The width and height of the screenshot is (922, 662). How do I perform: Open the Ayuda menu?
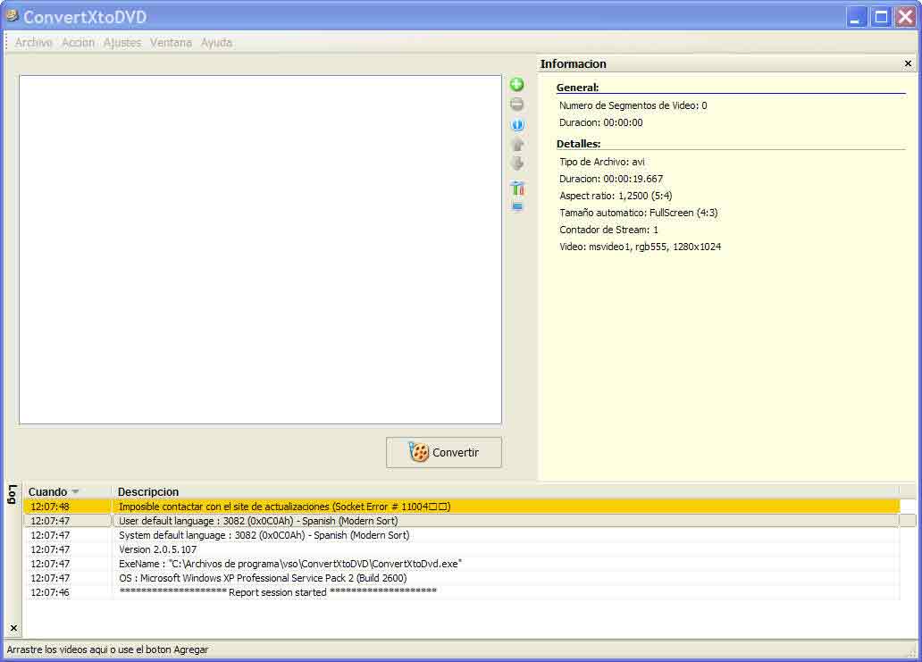pos(216,42)
